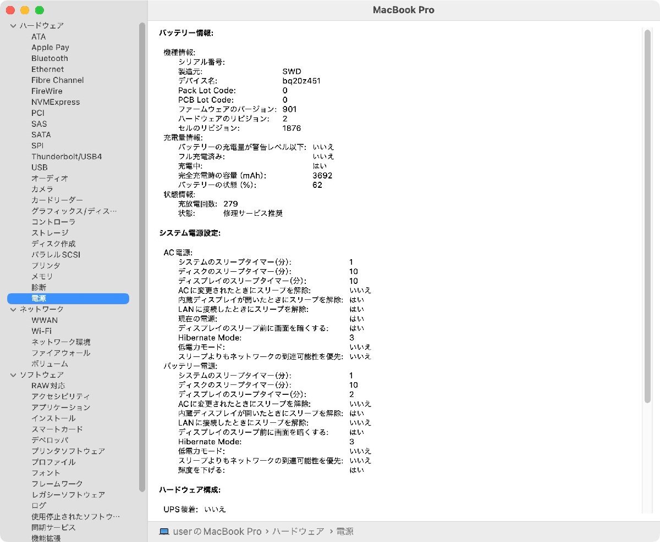The width and height of the screenshot is (660, 542).
Task: Click ハードウェア in the path bar
Action: (298, 532)
